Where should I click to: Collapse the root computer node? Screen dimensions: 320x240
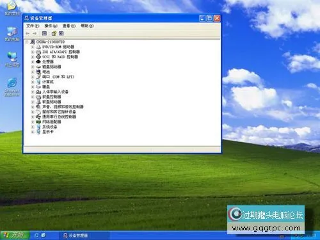(27, 42)
